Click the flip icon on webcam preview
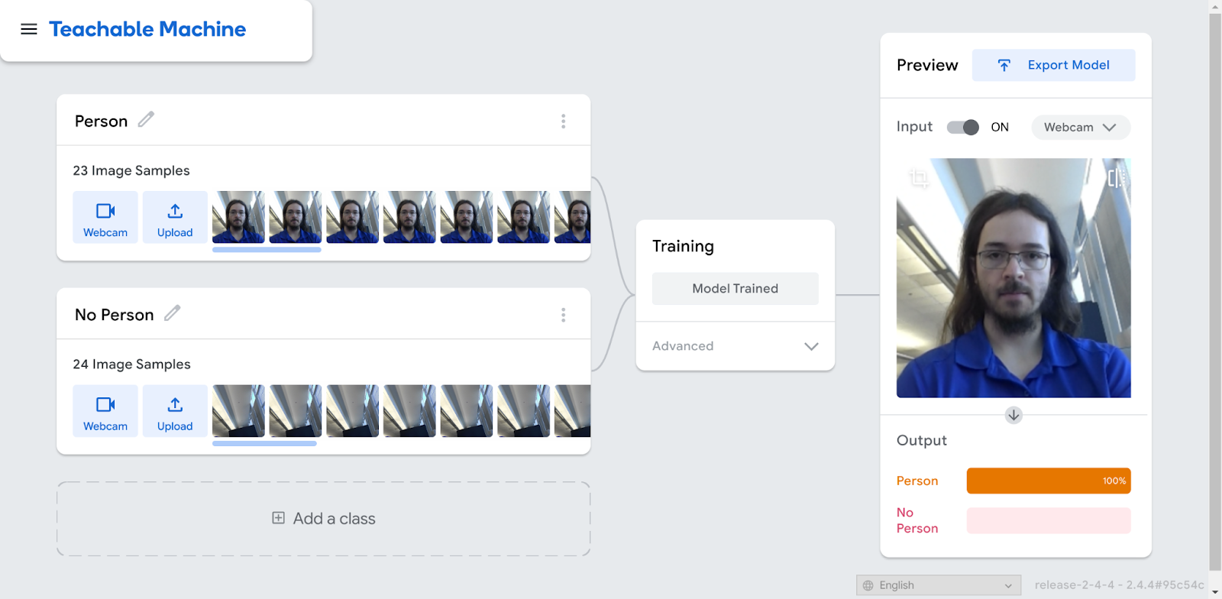The width and height of the screenshot is (1222, 599). pos(1115,178)
